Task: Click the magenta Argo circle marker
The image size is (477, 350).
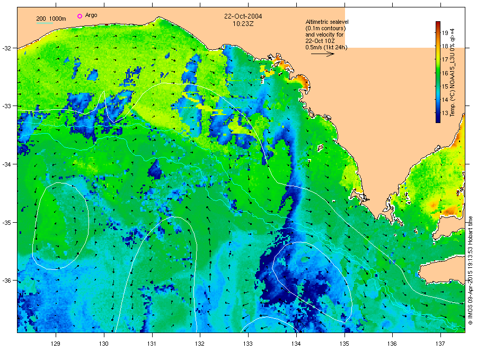Action: click(x=79, y=16)
